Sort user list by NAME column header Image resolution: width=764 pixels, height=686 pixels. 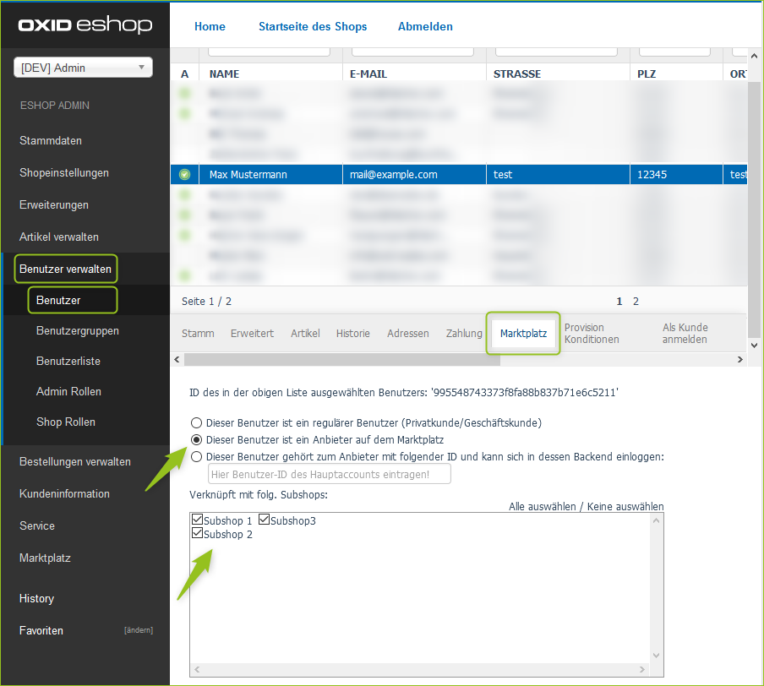(224, 74)
